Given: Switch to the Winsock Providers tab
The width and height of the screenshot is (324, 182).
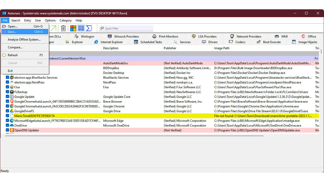Looking at the screenshot, I should [x=123, y=37].
